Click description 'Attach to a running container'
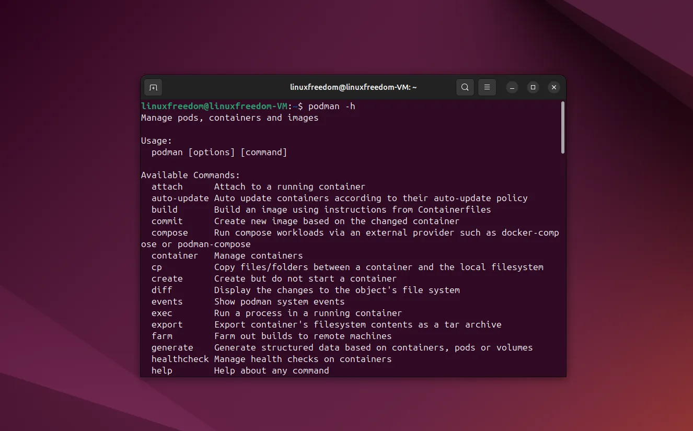The image size is (693, 431). point(290,187)
